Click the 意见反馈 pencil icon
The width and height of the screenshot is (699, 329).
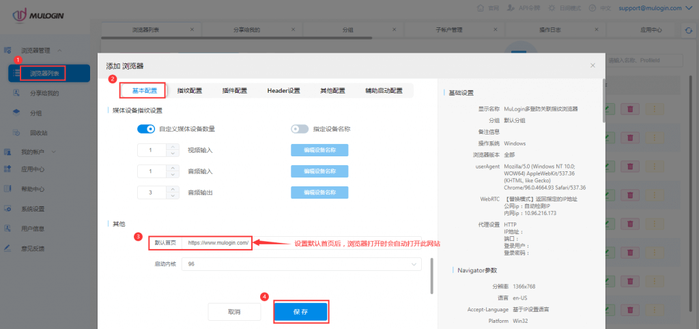point(8,248)
